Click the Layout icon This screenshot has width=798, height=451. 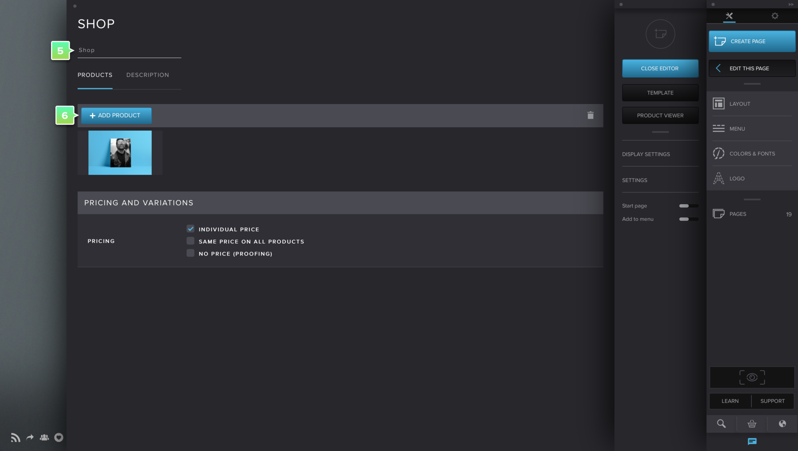718,103
